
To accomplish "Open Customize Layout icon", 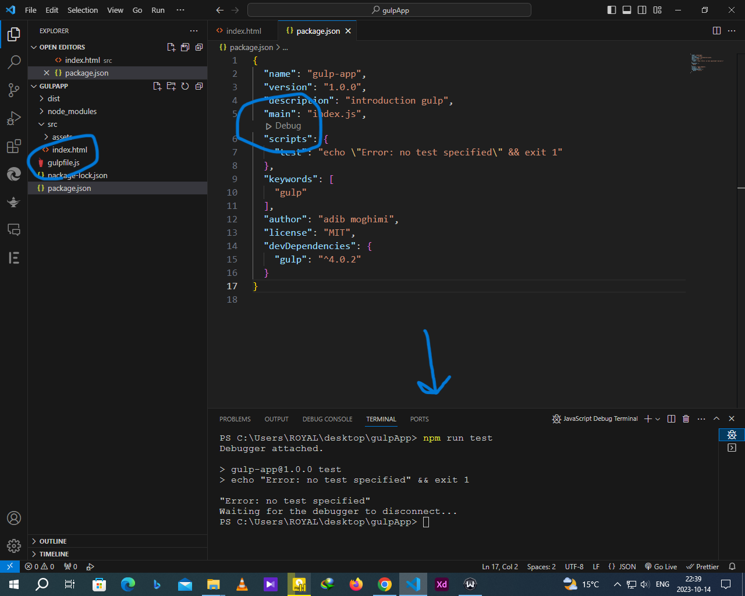I will click(x=657, y=10).
